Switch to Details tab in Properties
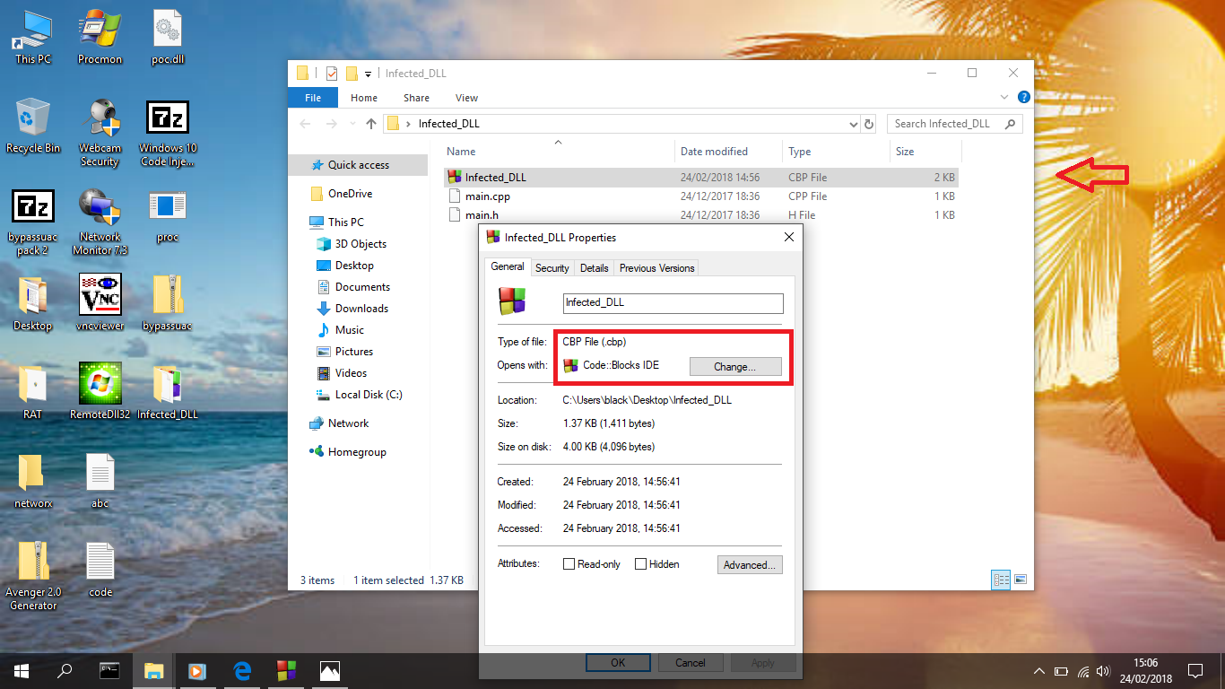The image size is (1225, 689). pos(594,268)
